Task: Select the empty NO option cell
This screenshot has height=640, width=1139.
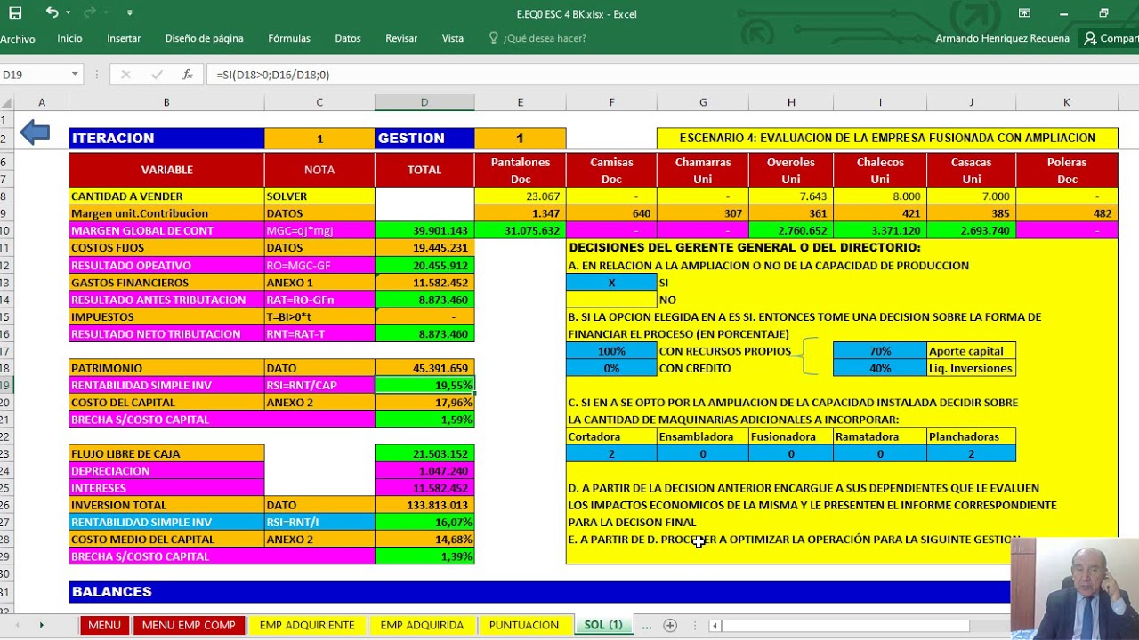Action: (611, 300)
